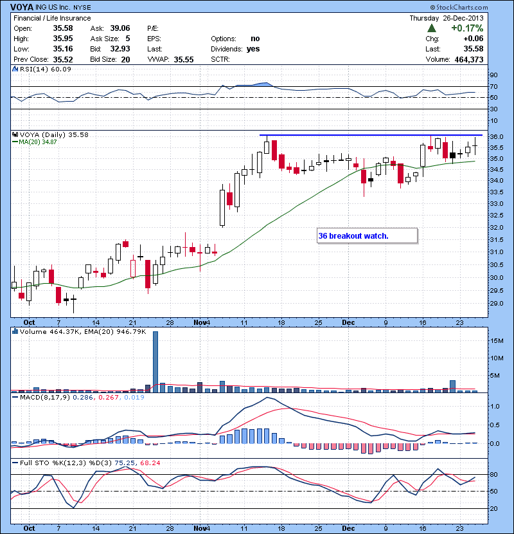Viewport: 514px width, 534px height.
Task: Click the date 'Thursday 26-Dec-2013'
Action: (x=447, y=18)
